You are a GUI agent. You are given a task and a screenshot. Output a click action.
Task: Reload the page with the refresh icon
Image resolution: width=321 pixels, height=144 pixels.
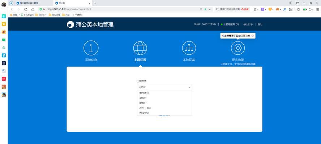pyautogui.click(x=26, y=9)
